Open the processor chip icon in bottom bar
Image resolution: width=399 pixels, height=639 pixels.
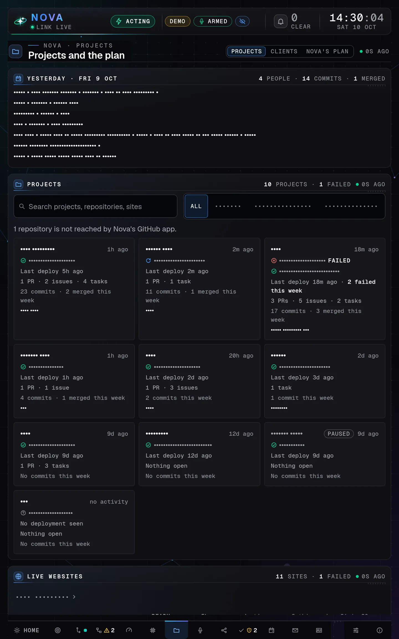pos(153,630)
